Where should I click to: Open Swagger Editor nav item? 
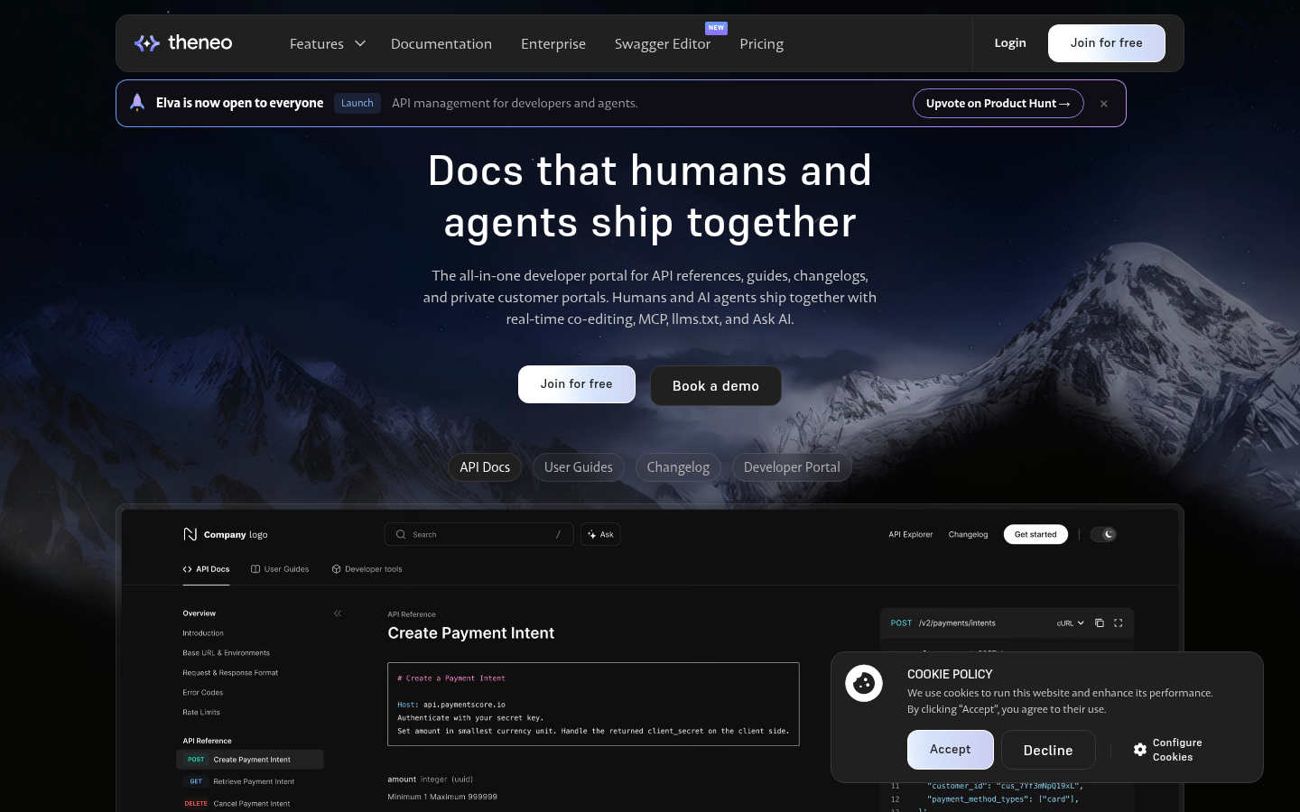coord(663,43)
